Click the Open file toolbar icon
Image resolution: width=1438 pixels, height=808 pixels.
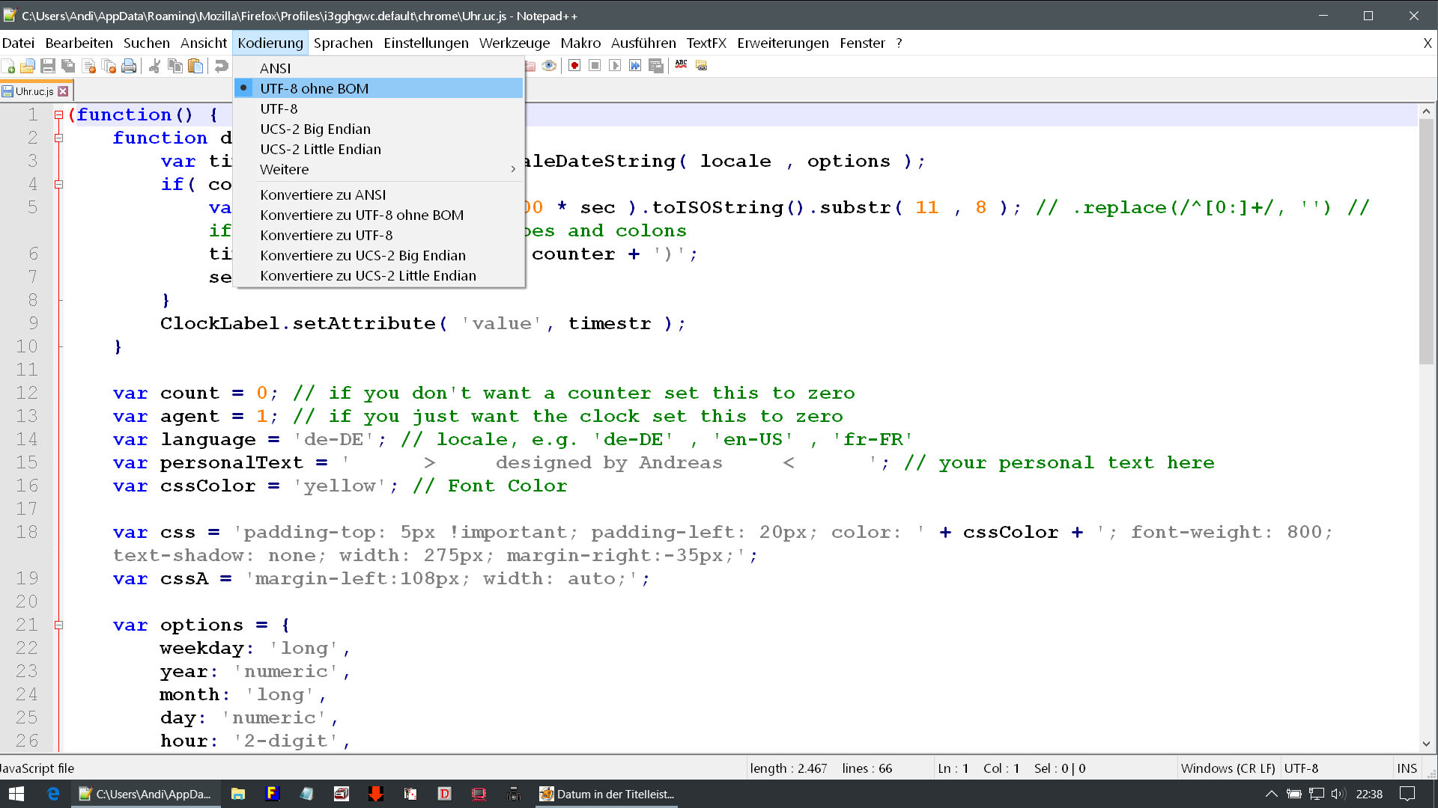(x=28, y=66)
